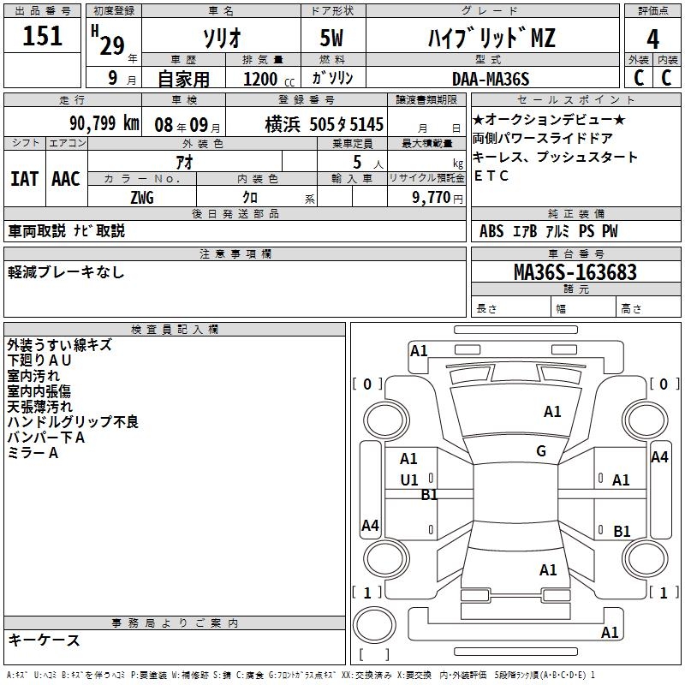685x685 pixels.
Task: Click the キーケース office note
Action: [x=45, y=640]
